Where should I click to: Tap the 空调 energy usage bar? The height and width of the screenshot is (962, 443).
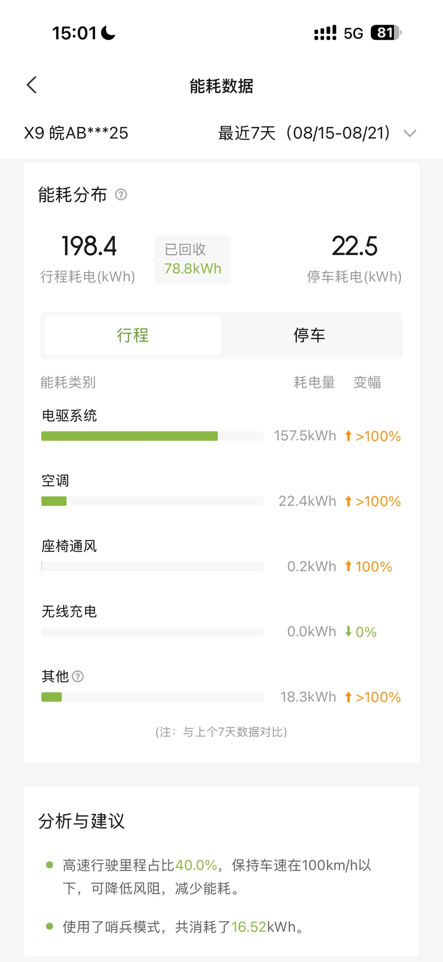[x=153, y=501]
